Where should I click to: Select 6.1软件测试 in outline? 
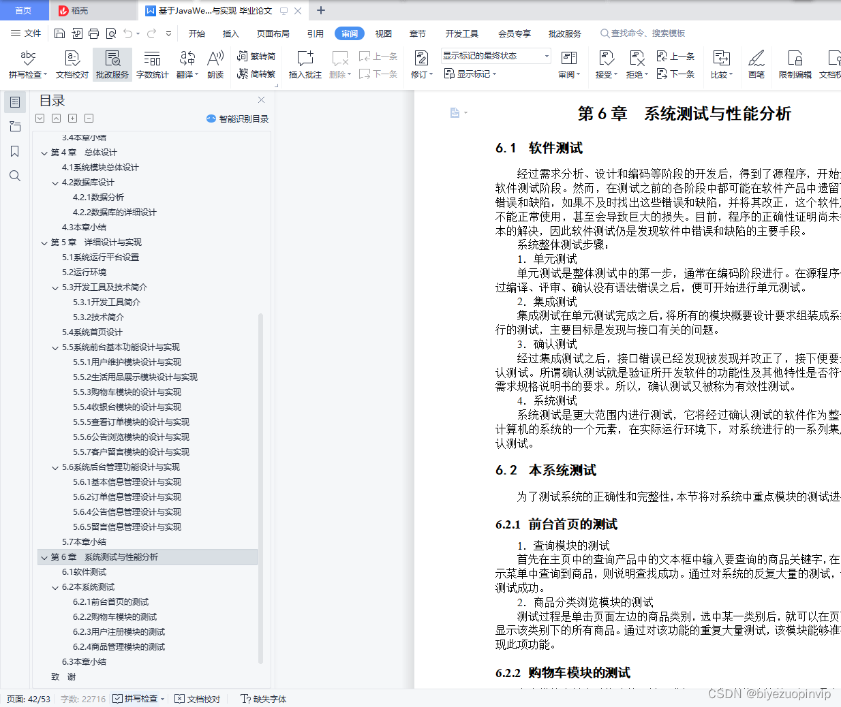point(85,572)
